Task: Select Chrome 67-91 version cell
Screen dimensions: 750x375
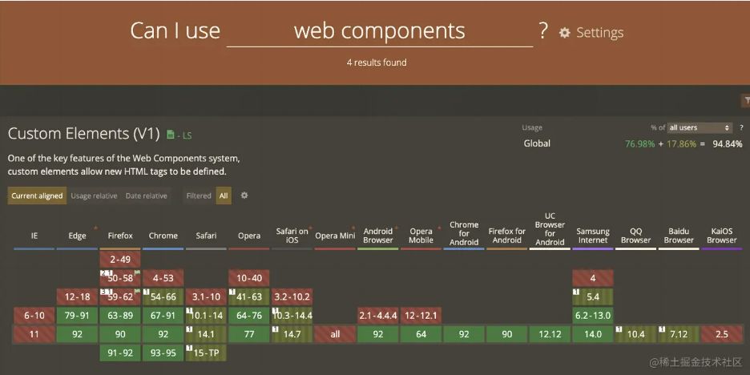Action: click(163, 316)
